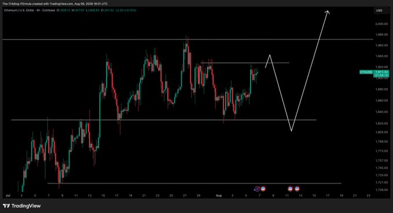This screenshot has height=213, width=393.
Task: Click the 1,940.00 price axis label
Action: (x=381, y=56)
